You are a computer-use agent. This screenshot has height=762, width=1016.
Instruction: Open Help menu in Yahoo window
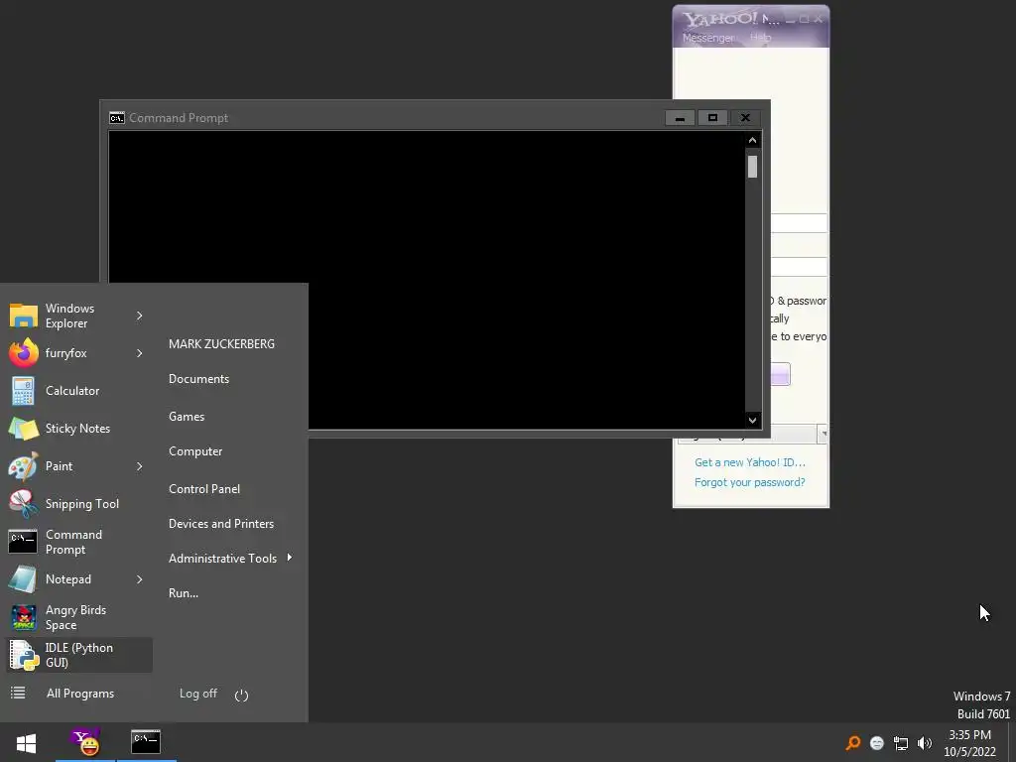[761, 38]
